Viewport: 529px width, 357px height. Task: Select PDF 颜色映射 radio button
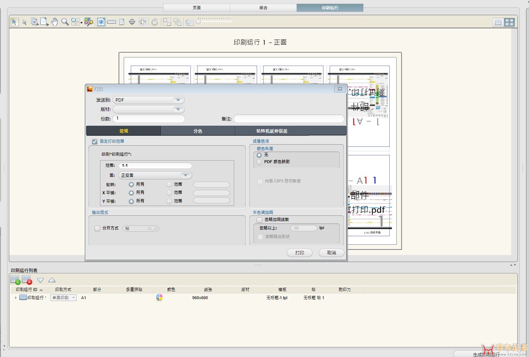[259, 162]
